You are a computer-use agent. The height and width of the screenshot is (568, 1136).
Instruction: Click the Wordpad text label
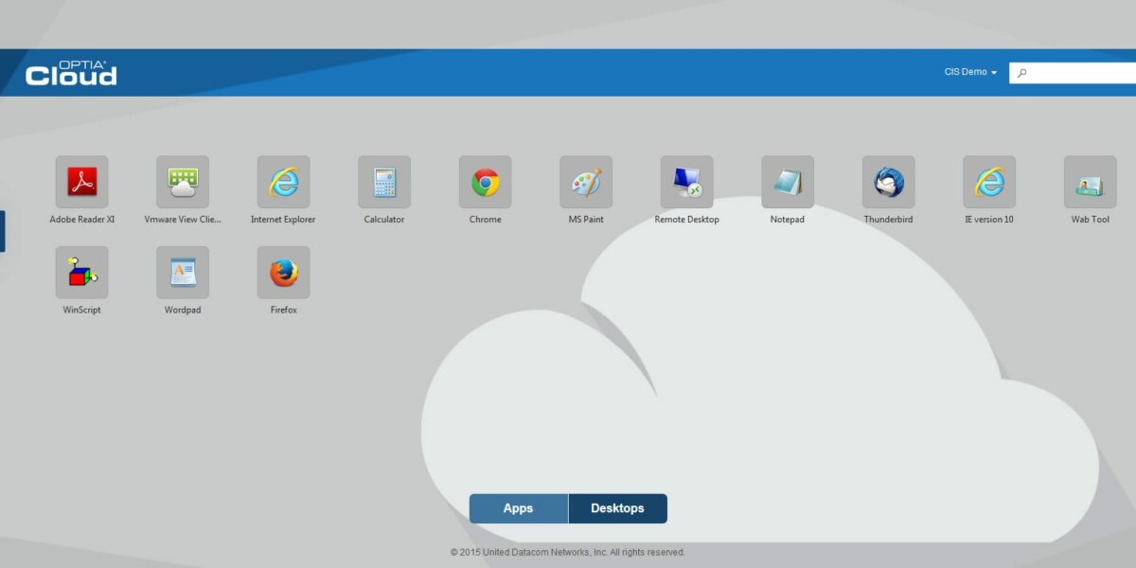(183, 311)
